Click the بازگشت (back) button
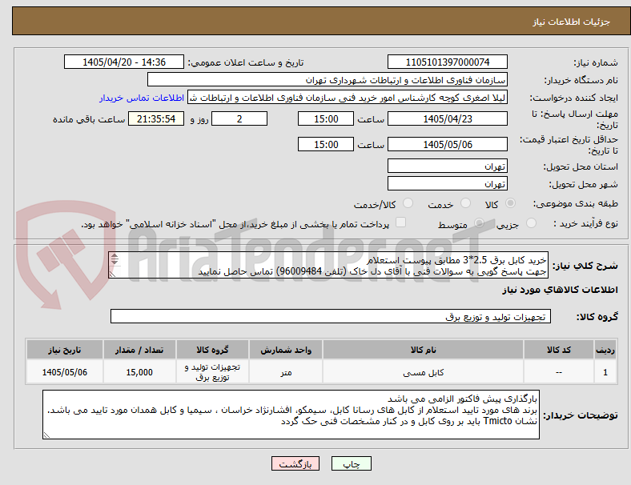The width and height of the screenshot is (631, 485). (295, 463)
